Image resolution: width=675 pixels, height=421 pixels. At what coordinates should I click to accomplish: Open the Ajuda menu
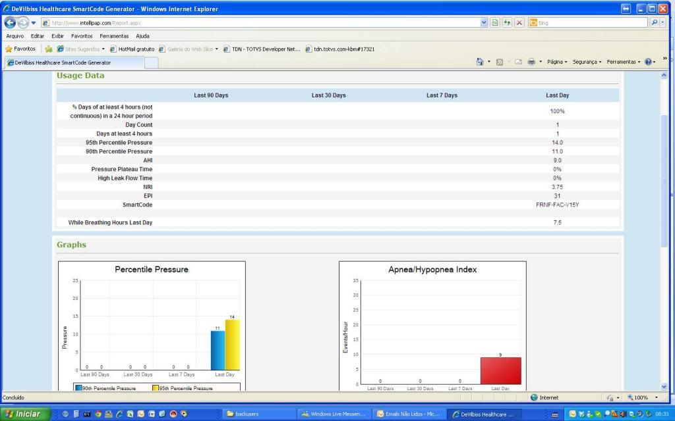point(142,36)
